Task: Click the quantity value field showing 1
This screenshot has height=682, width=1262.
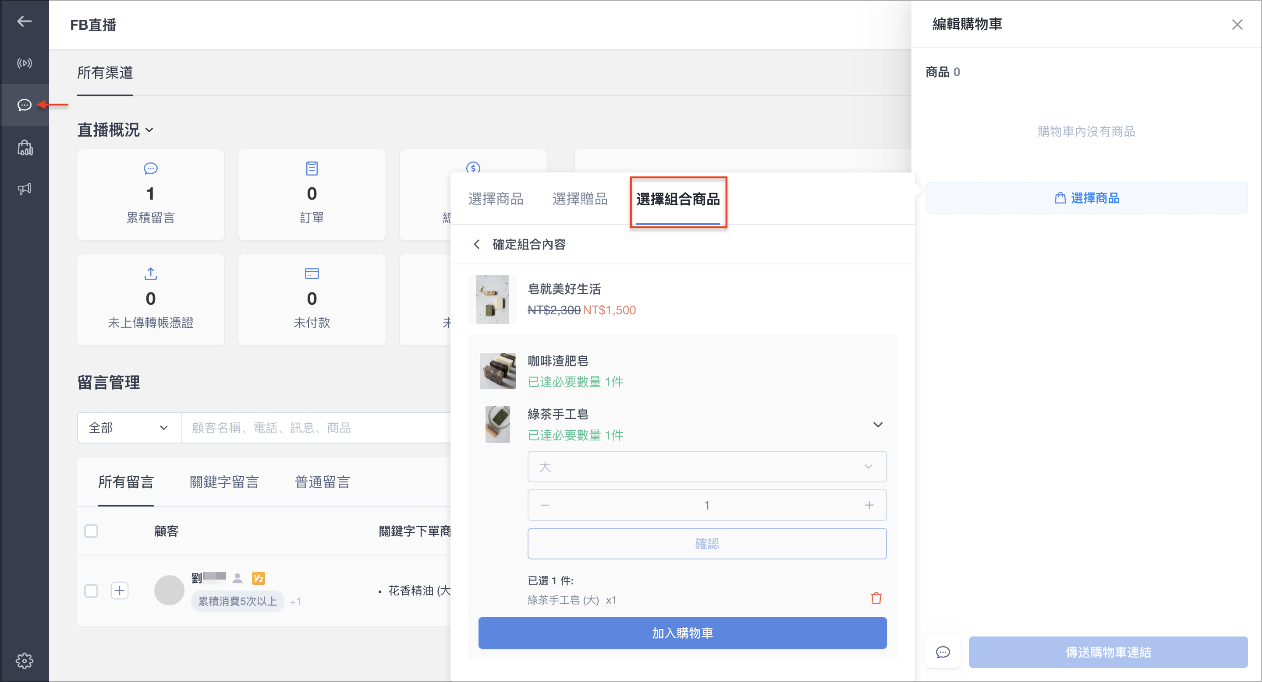Action: tap(706, 505)
